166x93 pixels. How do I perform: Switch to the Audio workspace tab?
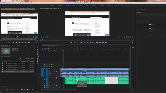(x=87, y=5)
